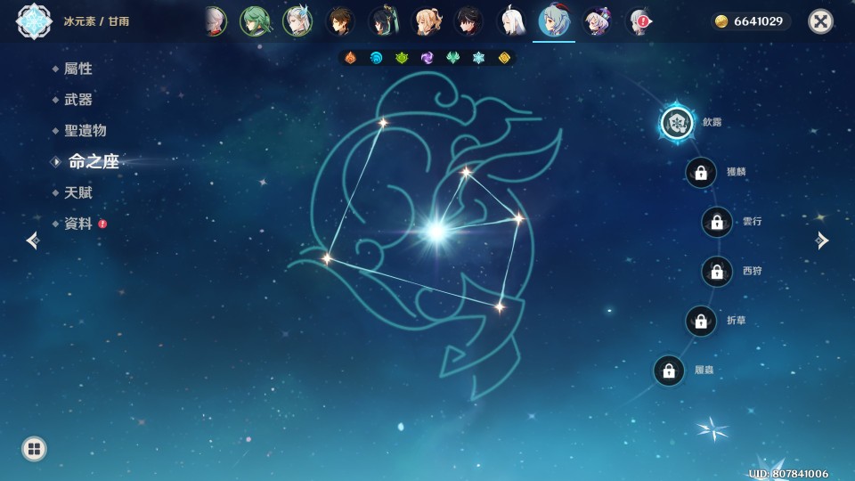855x481 pixels.
Task: Click the 冰元素 / 甘雨 title text
Action: (x=96, y=21)
